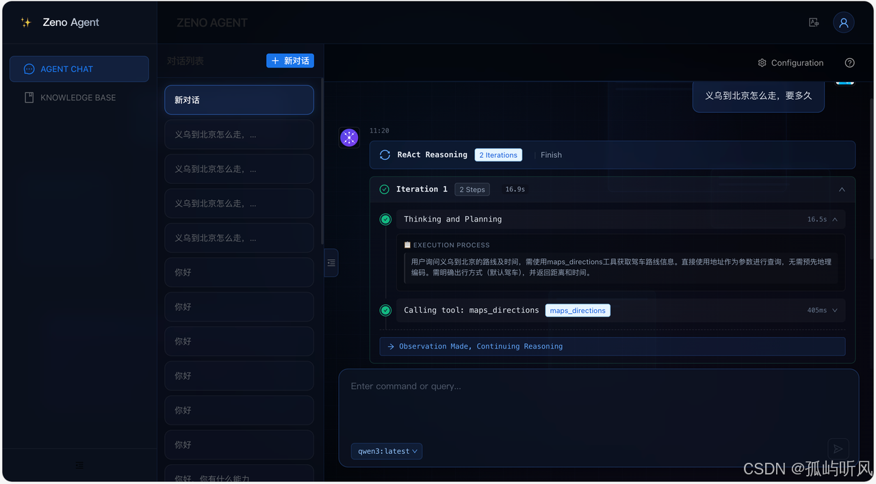Image resolution: width=876 pixels, height=484 pixels.
Task: Click the Zeno Agent sparkle logo icon
Action: 26,23
